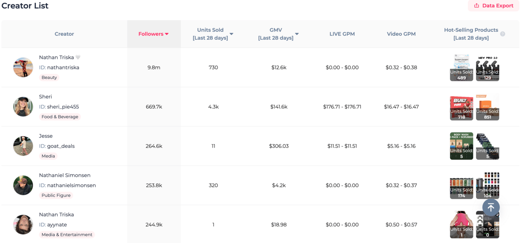The width and height of the screenshot is (520, 243).
Task: Sort by Units Sold arrow
Action: (231, 34)
